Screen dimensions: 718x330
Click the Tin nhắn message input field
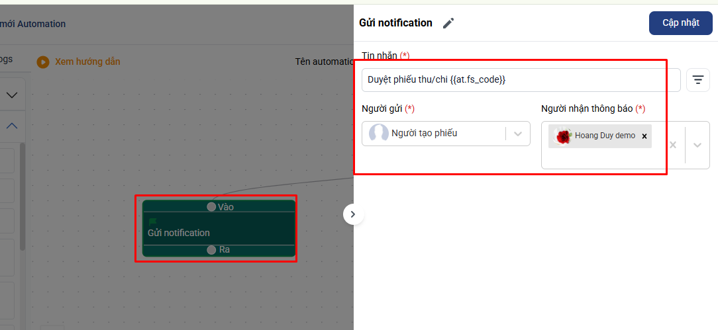[x=521, y=80]
